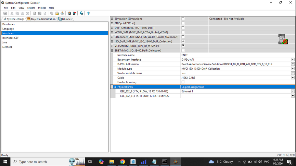Click the dark disk icon with red flag
Image resolution: width=296 pixels, height=166 pixels.
coord(74,13)
